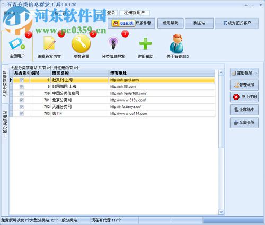Sort by 编号 column header
The image size is (265, 225).
point(40,73)
